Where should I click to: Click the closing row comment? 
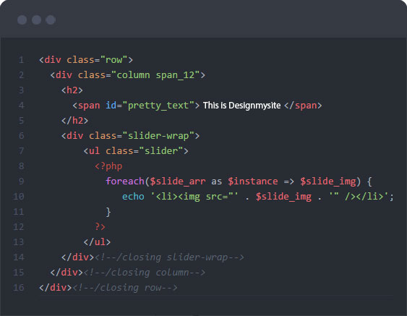pyautogui.click(x=125, y=288)
